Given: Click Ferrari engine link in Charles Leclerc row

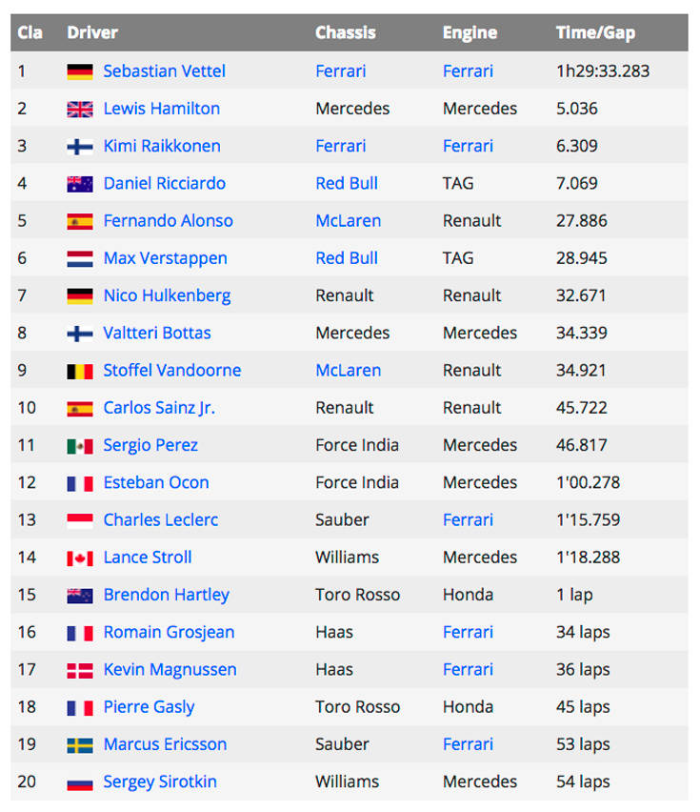Looking at the screenshot, I should (468, 520).
